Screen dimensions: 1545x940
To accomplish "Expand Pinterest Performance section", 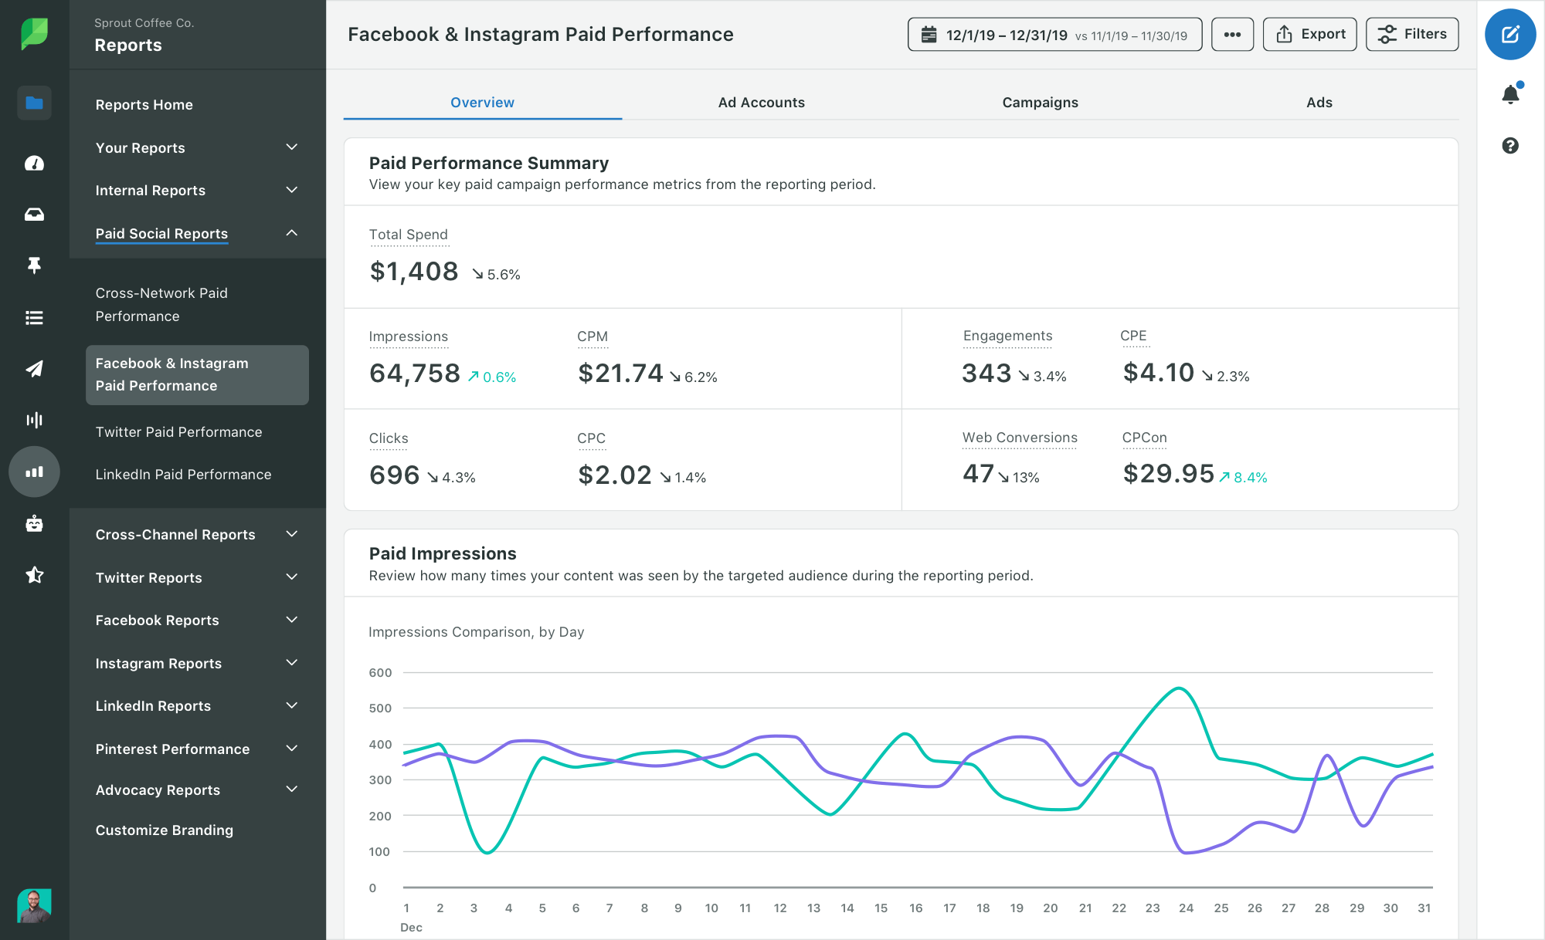I will pyautogui.click(x=197, y=749).
